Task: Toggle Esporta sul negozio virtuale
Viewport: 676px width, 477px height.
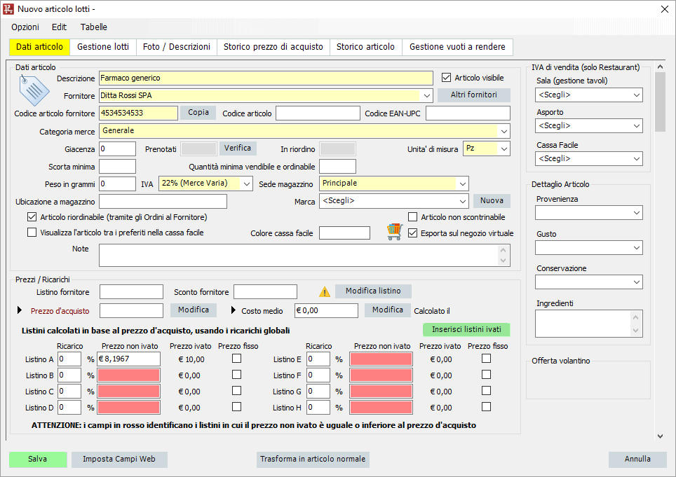Action: point(412,233)
